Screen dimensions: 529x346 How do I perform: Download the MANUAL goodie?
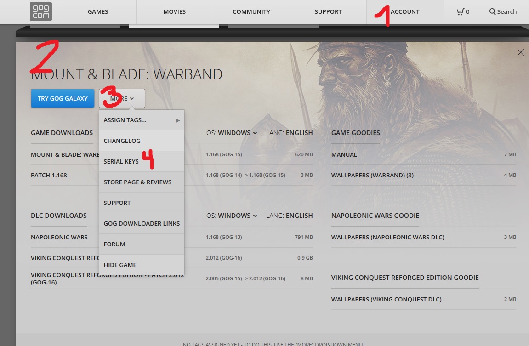424,154
